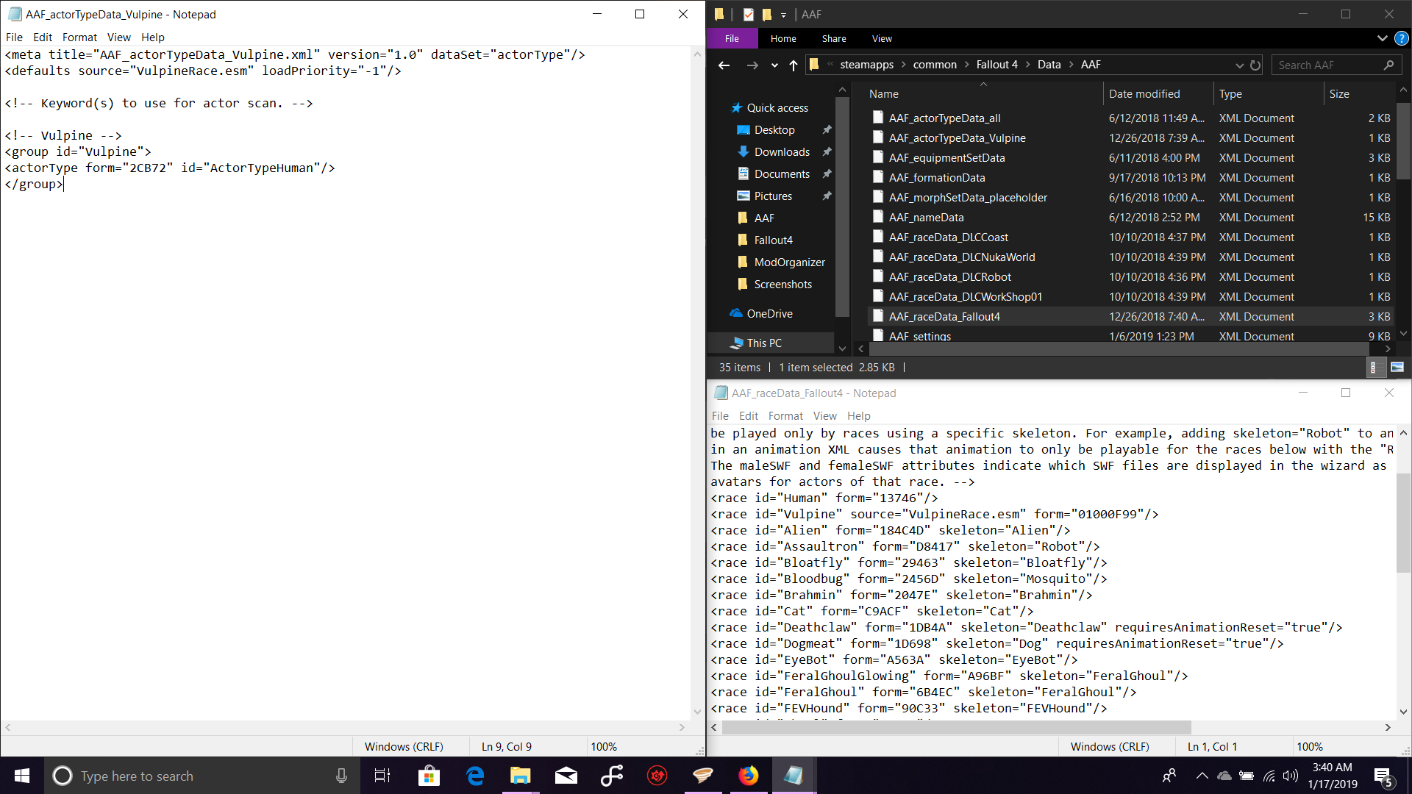This screenshot has width=1412, height=794.
Task: Open the File tab in Explorer
Action: click(x=732, y=38)
